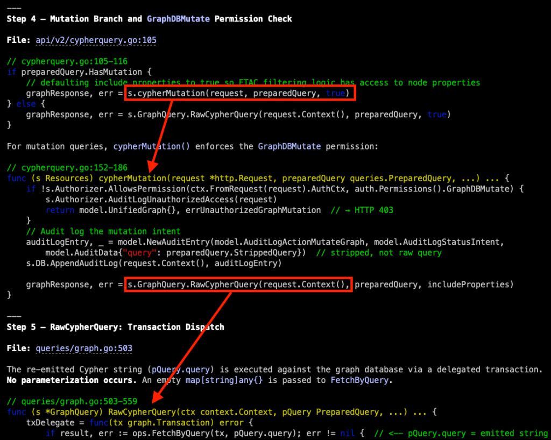This screenshot has width=551, height=440.
Task: Click the Step 5 RawCypherQuery heading
Action: pos(115,327)
